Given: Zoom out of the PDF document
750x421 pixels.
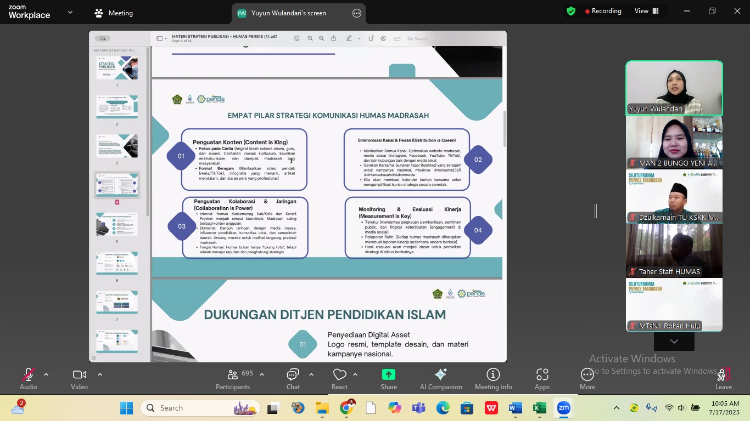Looking at the screenshot, I should coord(310,38).
